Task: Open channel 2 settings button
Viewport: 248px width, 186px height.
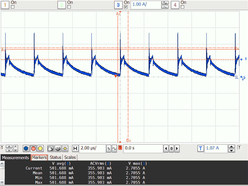Action: tap(62, 5)
